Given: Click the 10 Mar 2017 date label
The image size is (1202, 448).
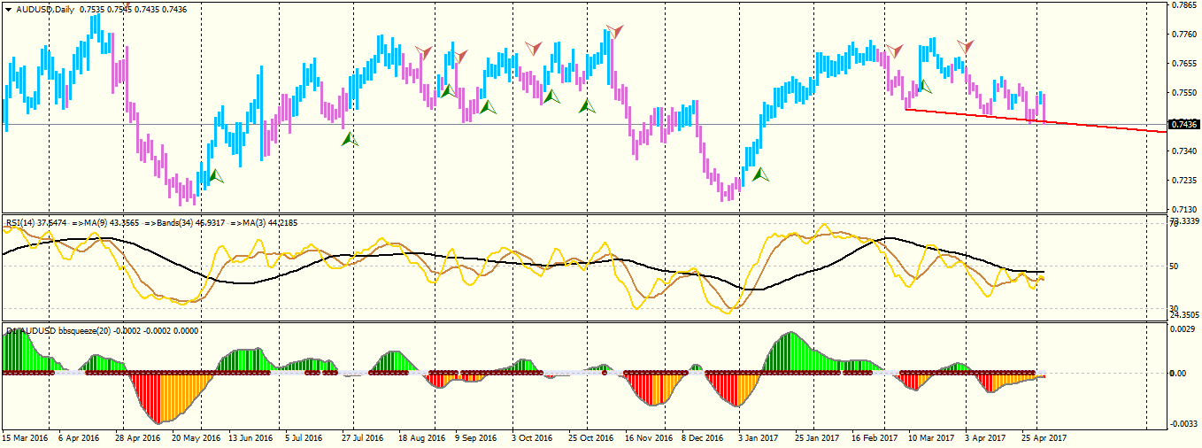Looking at the screenshot, I should (x=932, y=438).
